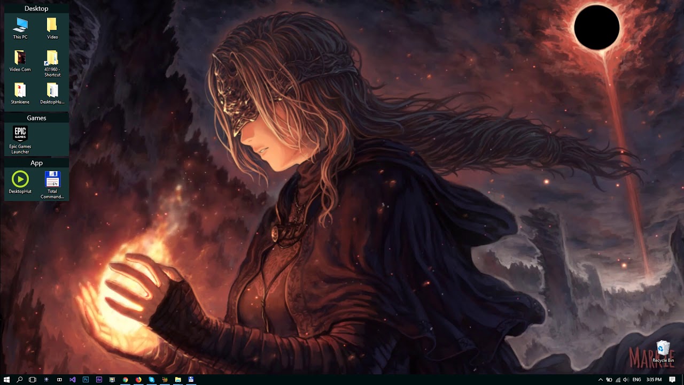This screenshot has width=684, height=385.
Task: Show hidden system tray icons
Action: [601, 380]
